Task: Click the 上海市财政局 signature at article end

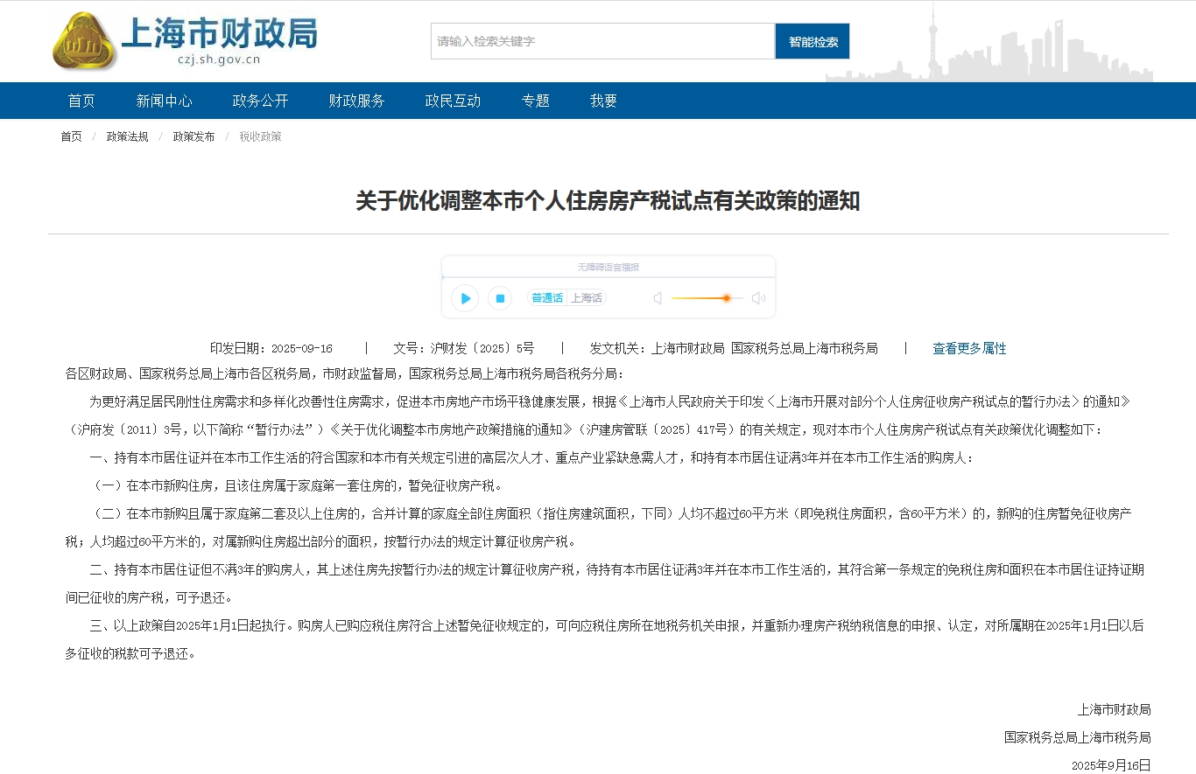Action: [1115, 709]
